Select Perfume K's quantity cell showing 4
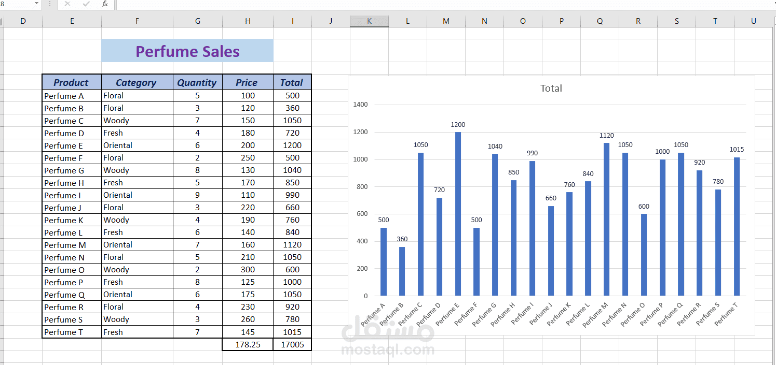 tap(198, 220)
